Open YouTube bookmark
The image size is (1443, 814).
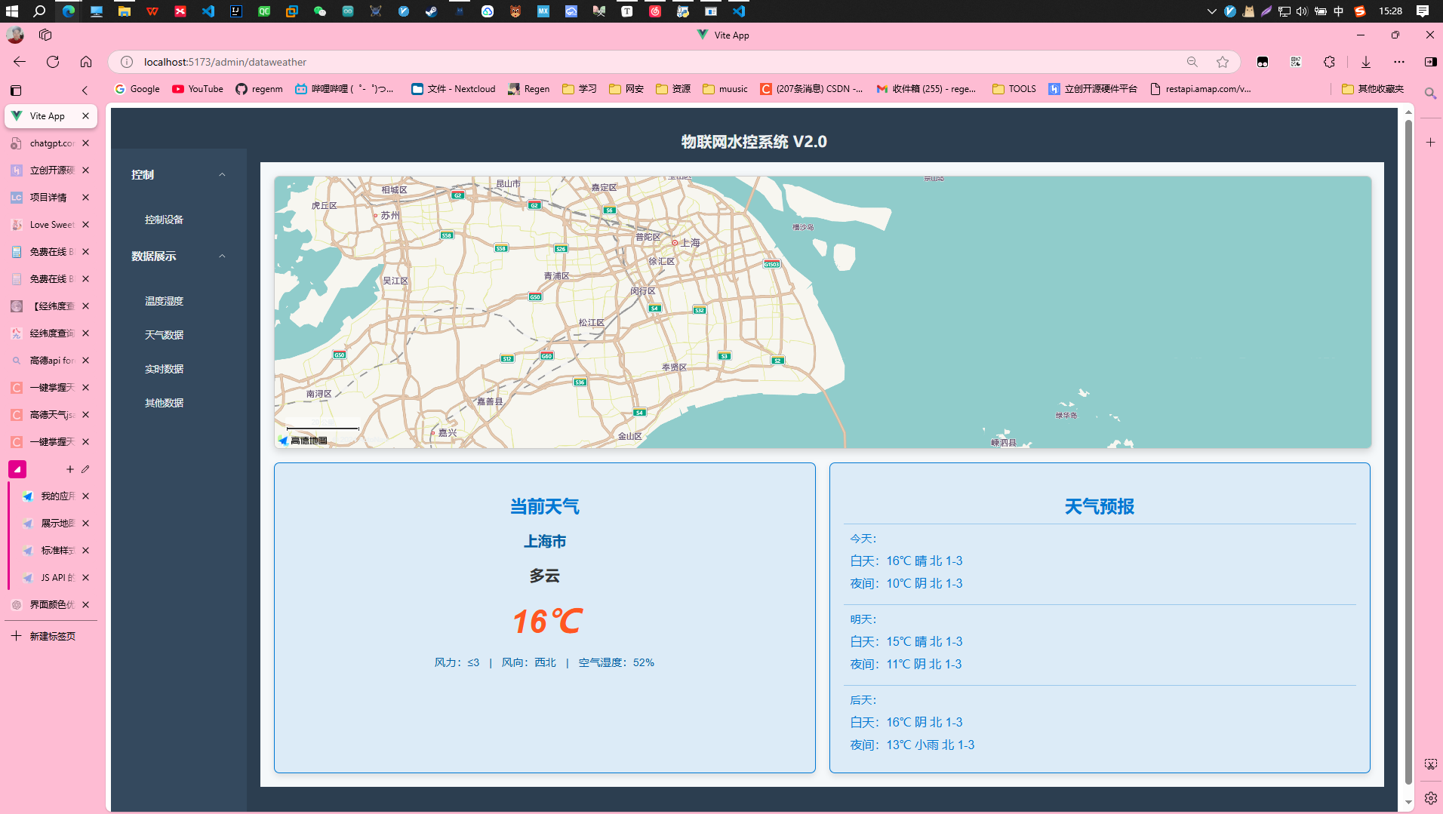pyautogui.click(x=198, y=88)
